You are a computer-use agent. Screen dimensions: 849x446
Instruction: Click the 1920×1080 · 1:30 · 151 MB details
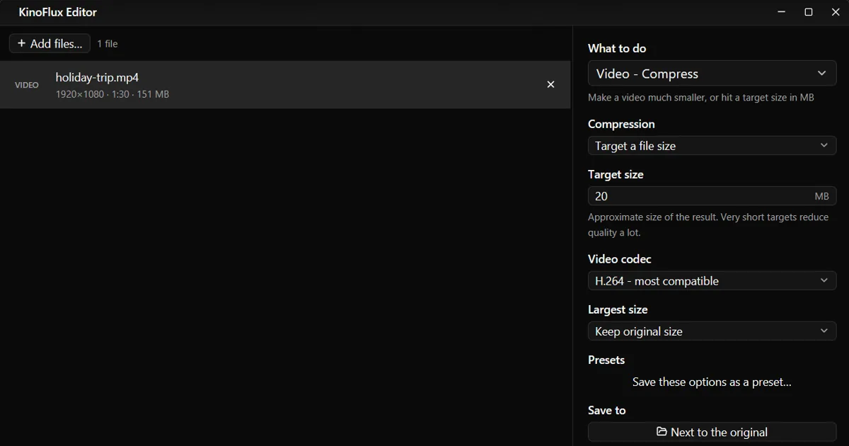coord(112,94)
